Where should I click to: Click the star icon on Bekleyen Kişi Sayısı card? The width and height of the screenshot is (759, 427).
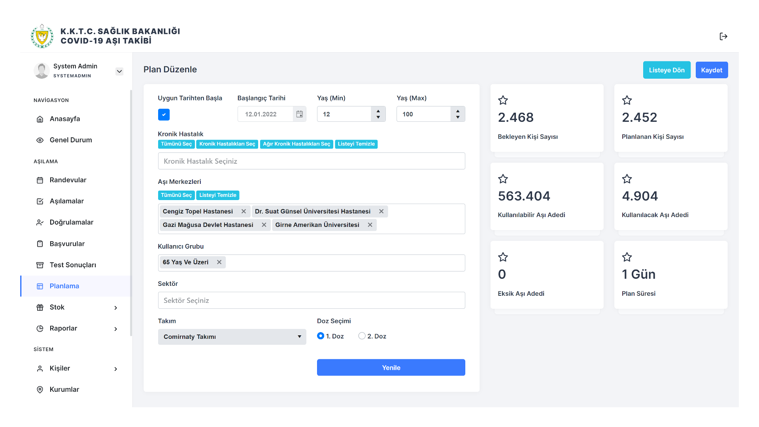tap(503, 100)
